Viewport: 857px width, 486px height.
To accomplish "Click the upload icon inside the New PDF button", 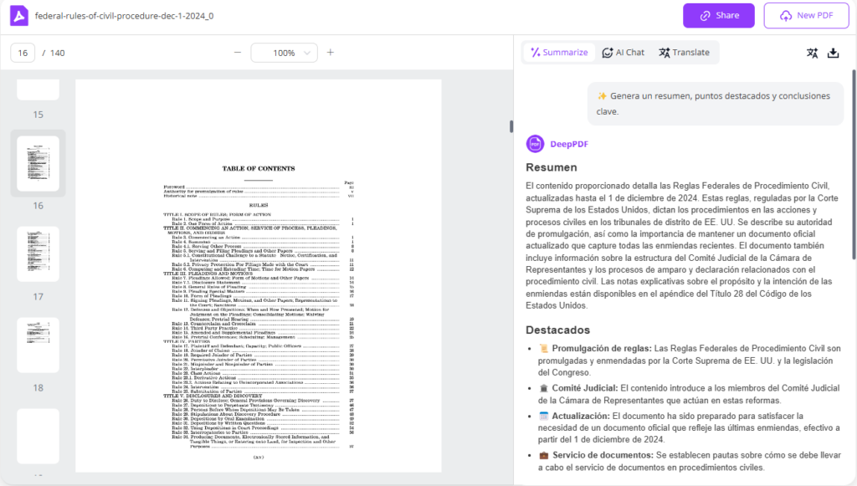I will [x=786, y=15].
